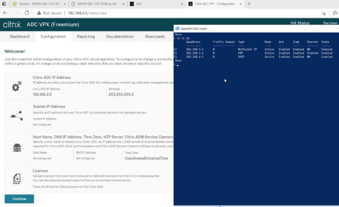This screenshot has width=339, height=207.
Task: Click the 255.255.255.0 netmask value
Action: (x=121, y=94)
